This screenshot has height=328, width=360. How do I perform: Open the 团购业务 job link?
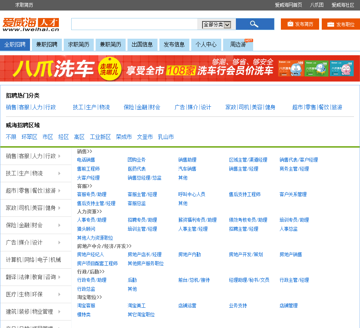(x=136, y=160)
